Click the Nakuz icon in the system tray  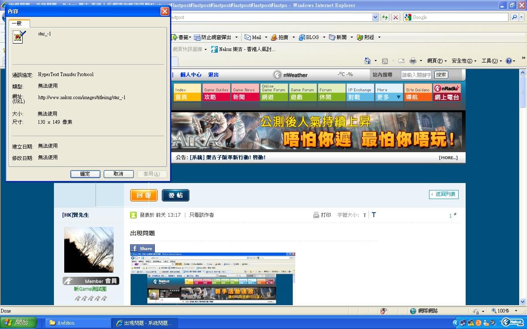pos(512,322)
